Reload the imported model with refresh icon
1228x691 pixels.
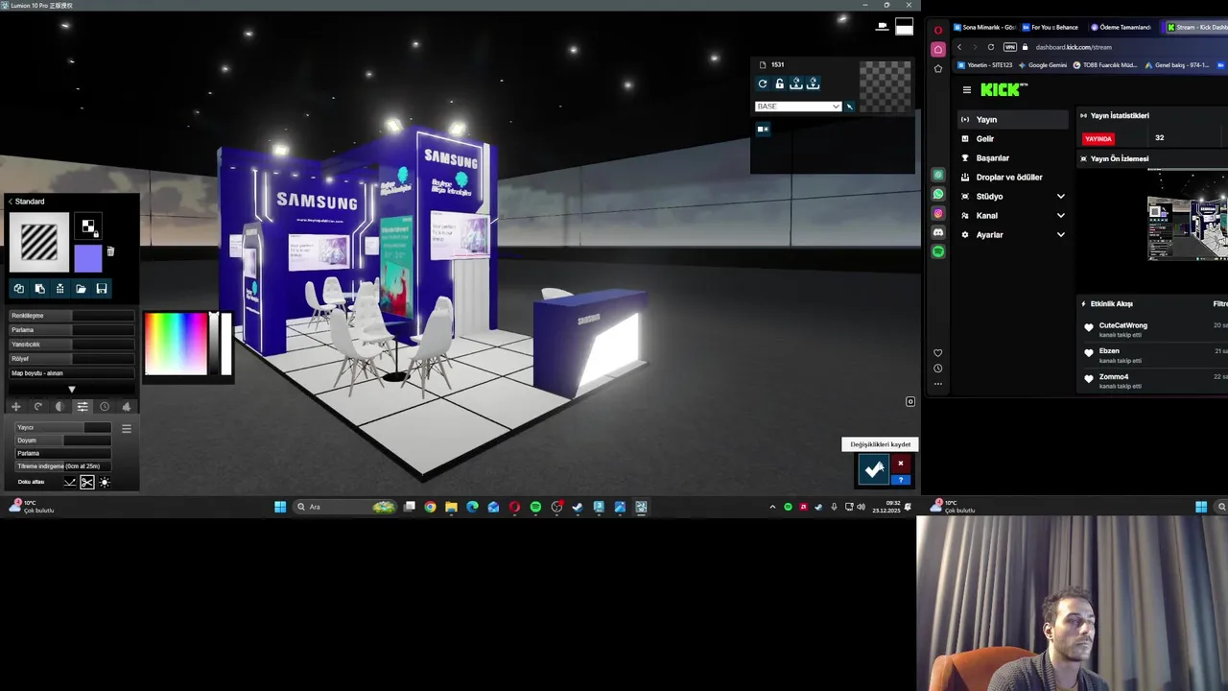point(763,84)
